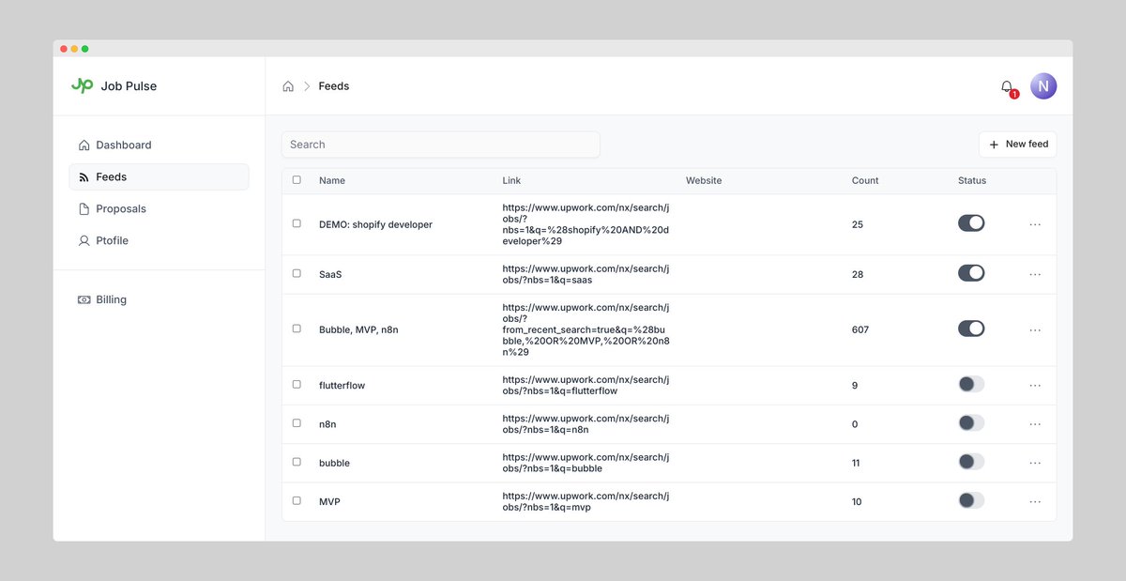
Task: Click the Proposals document icon
Action: click(84, 209)
